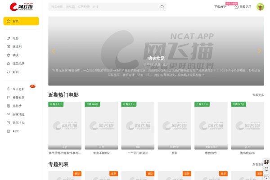Click 查看更多 for 近期热门电影
Viewport: 270px width, 180px height.
(x=258, y=95)
